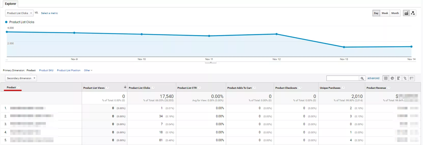Select the Performance bar view icon
This screenshot has height=145, width=423.
point(399,78)
